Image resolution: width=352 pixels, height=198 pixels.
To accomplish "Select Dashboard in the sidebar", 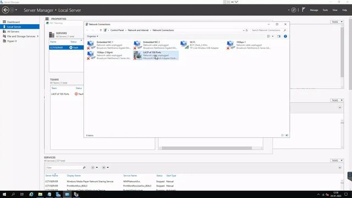I will point(13,22).
